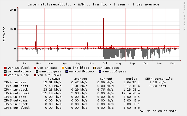Click the 20 M y-axis tick label
Screen dimensions: 187x116
[x=13, y=10]
